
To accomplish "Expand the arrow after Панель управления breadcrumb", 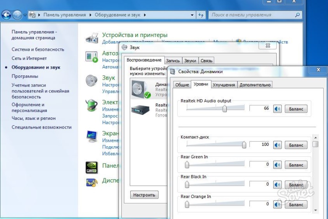I will coord(90,15).
